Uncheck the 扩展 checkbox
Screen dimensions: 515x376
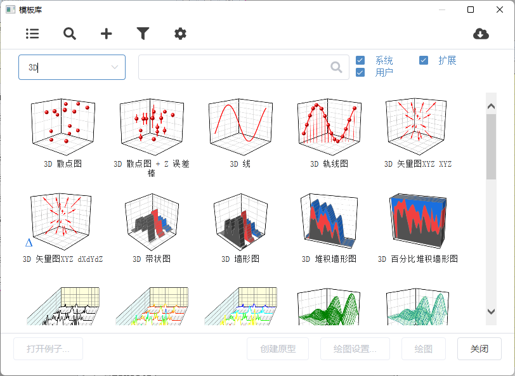(424, 61)
